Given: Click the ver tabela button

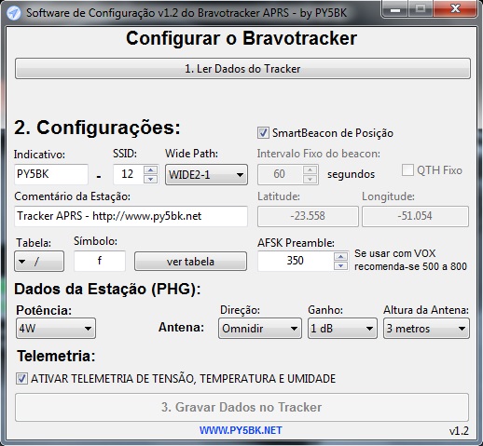Looking at the screenshot, I should (x=190, y=262).
